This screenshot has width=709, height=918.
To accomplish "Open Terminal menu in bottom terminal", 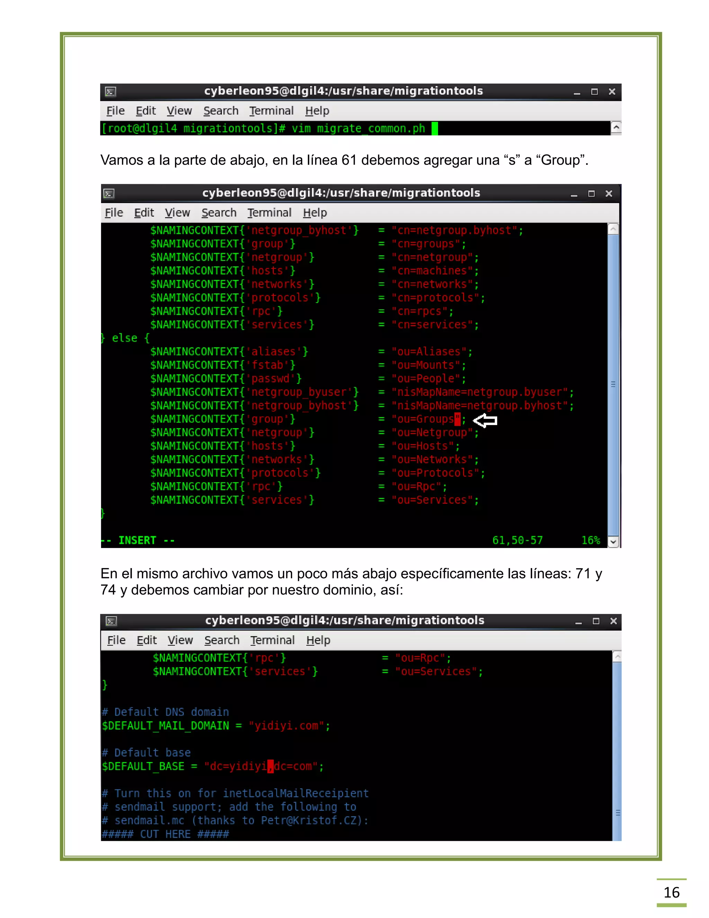I will click(272, 640).
